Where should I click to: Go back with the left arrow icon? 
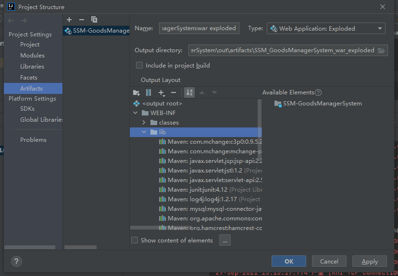(x=11, y=21)
